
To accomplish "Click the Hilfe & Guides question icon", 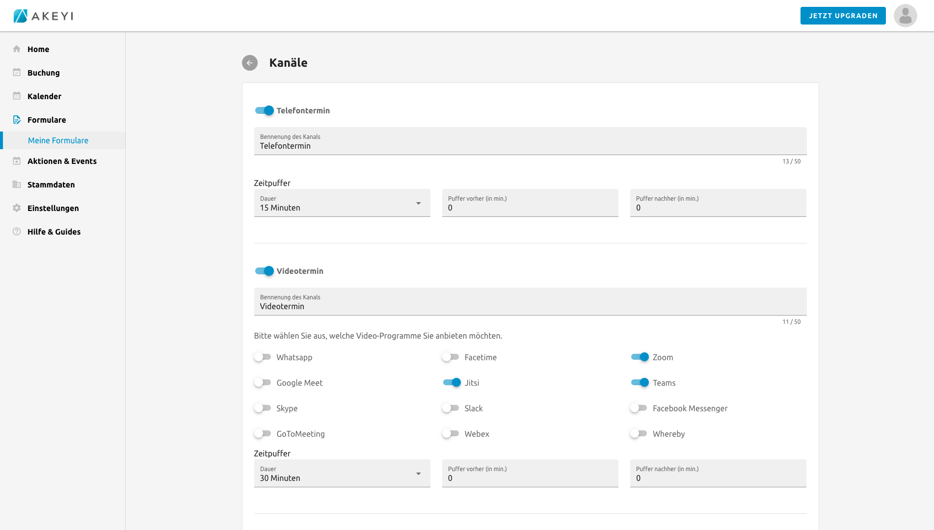I will pos(17,232).
